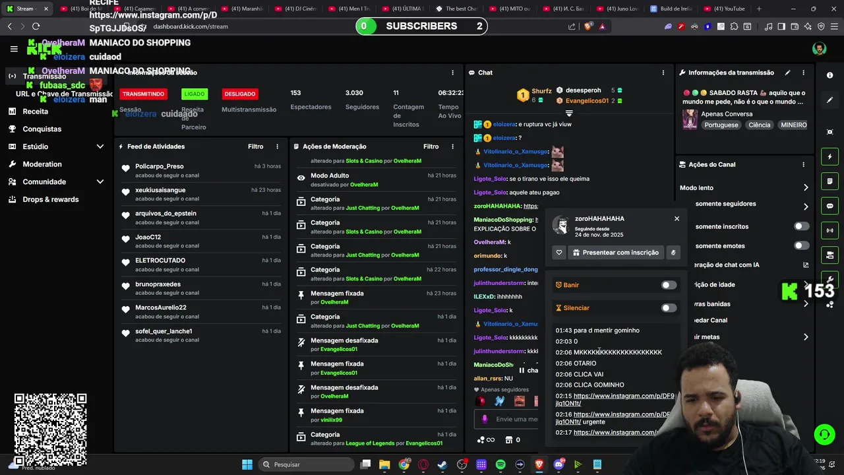844x475 pixels.
Task: Open Spotify from the taskbar
Action: coord(500,464)
